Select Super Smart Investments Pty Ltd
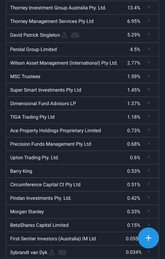This screenshot has height=259, width=165. [x=46, y=90]
